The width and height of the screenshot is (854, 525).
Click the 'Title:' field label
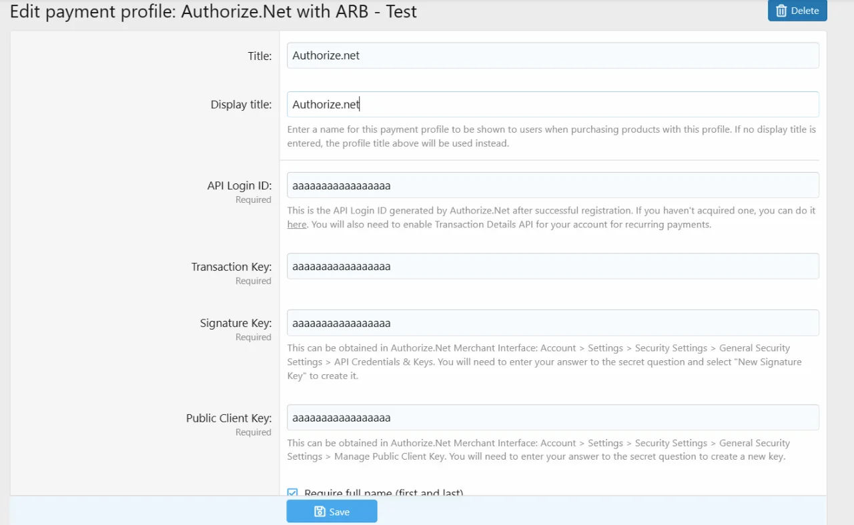click(x=260, y=56)
